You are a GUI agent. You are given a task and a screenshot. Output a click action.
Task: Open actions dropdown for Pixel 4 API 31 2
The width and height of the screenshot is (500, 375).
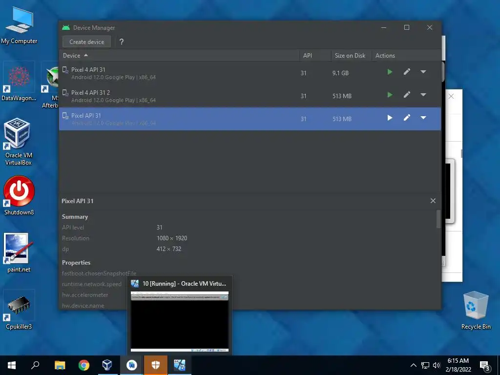click(x=423, y=95)
